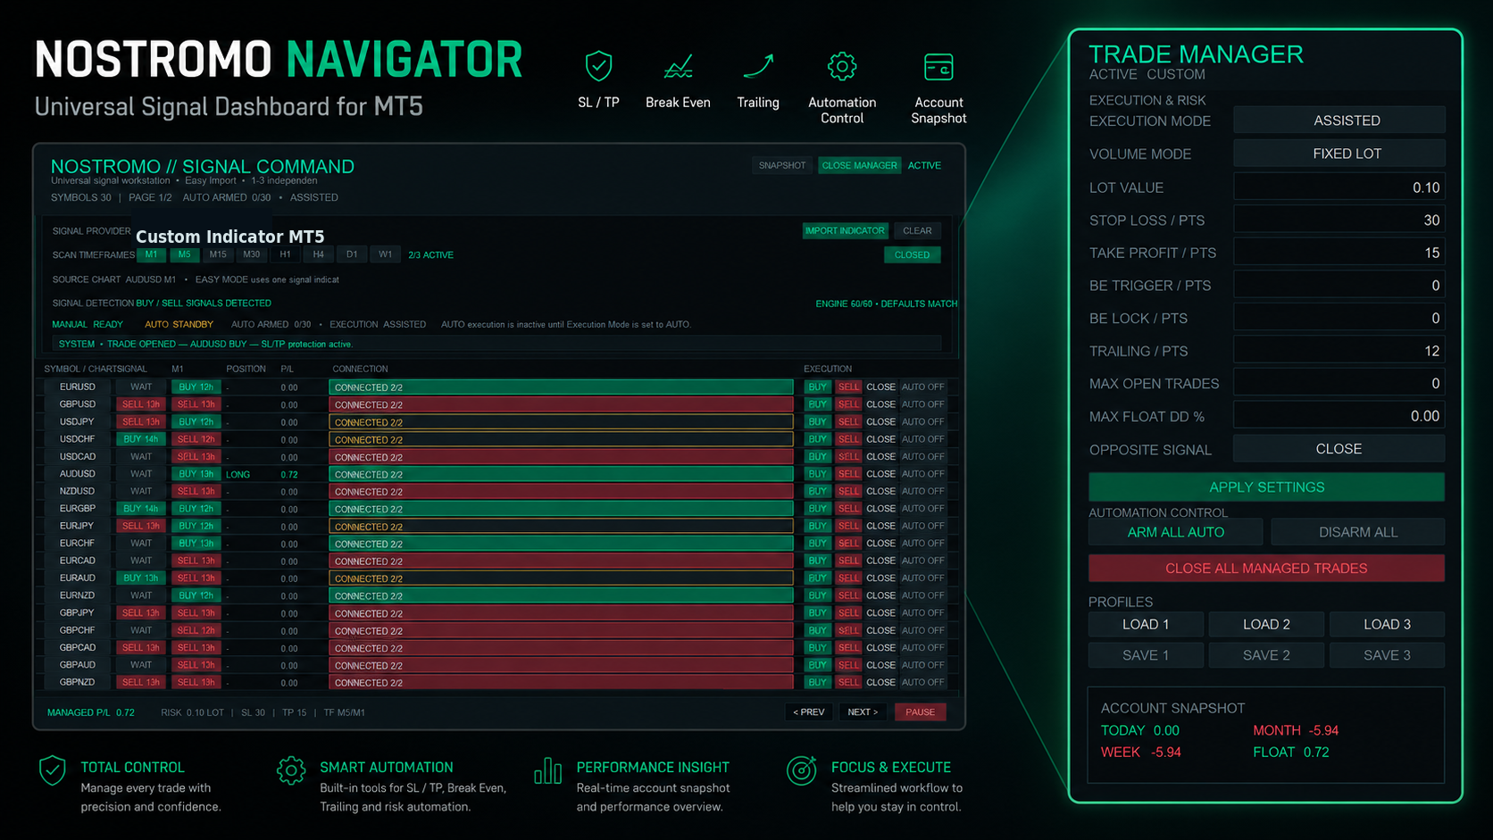Viewport: 1493px width, 840px height.
Task: Enable the M30 scan timeframe
Action: click(252, 254)
